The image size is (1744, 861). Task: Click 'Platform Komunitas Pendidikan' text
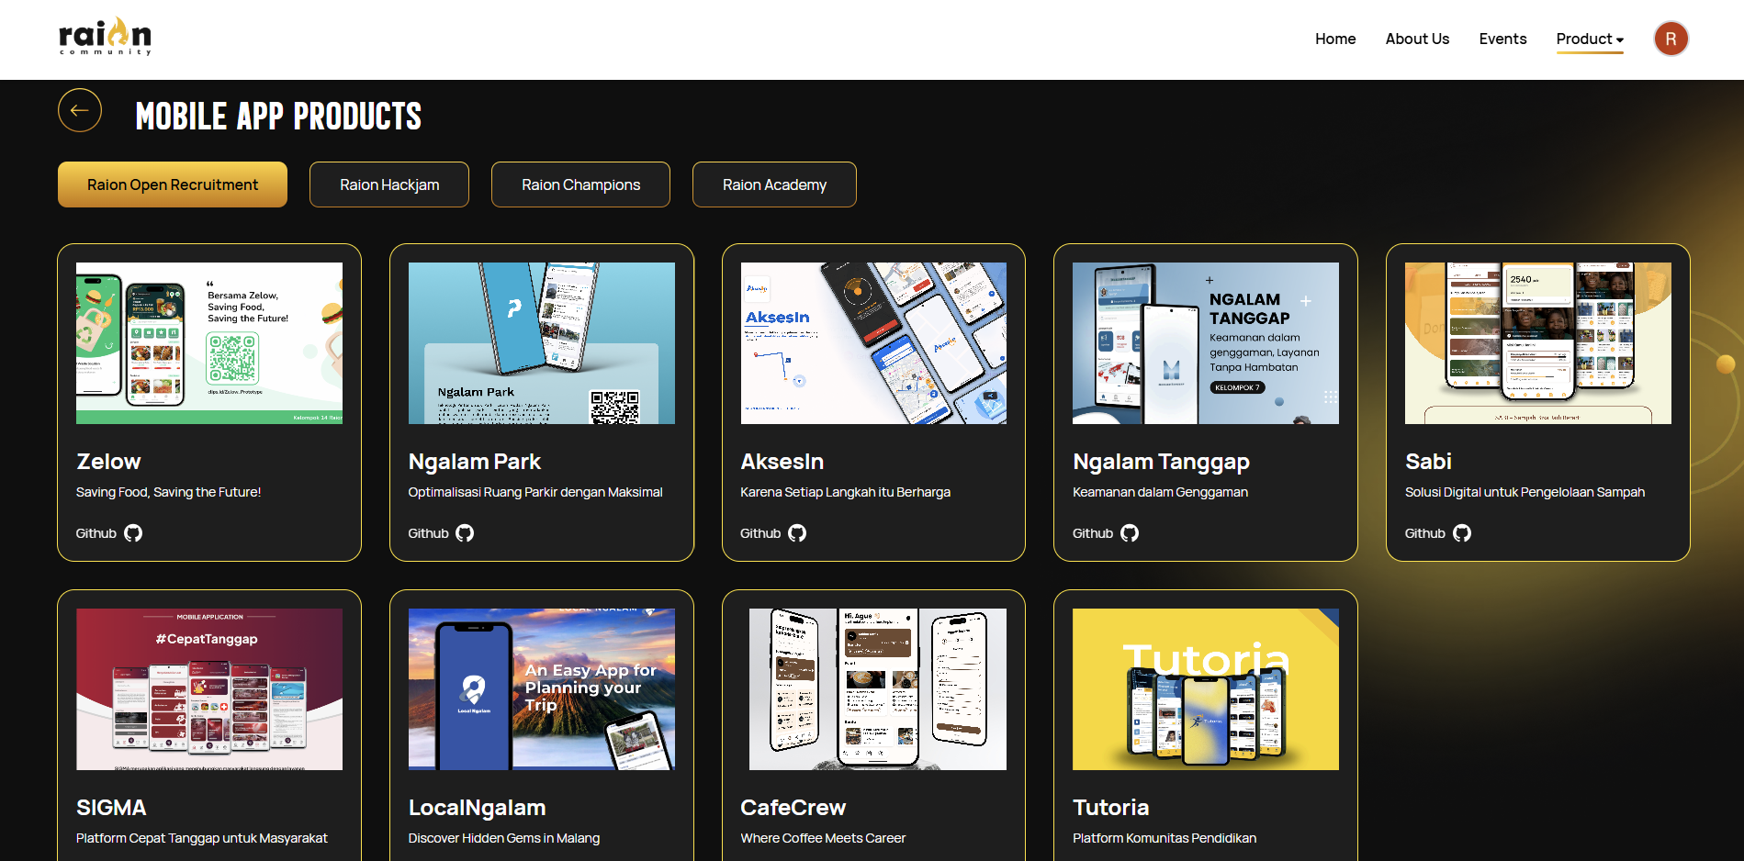(1165, 838)
